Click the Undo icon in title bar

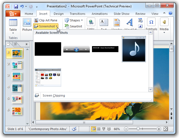[22, 6]
